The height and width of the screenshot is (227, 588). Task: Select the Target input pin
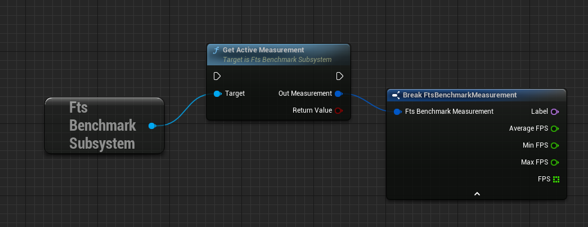(x=217, y=94)
